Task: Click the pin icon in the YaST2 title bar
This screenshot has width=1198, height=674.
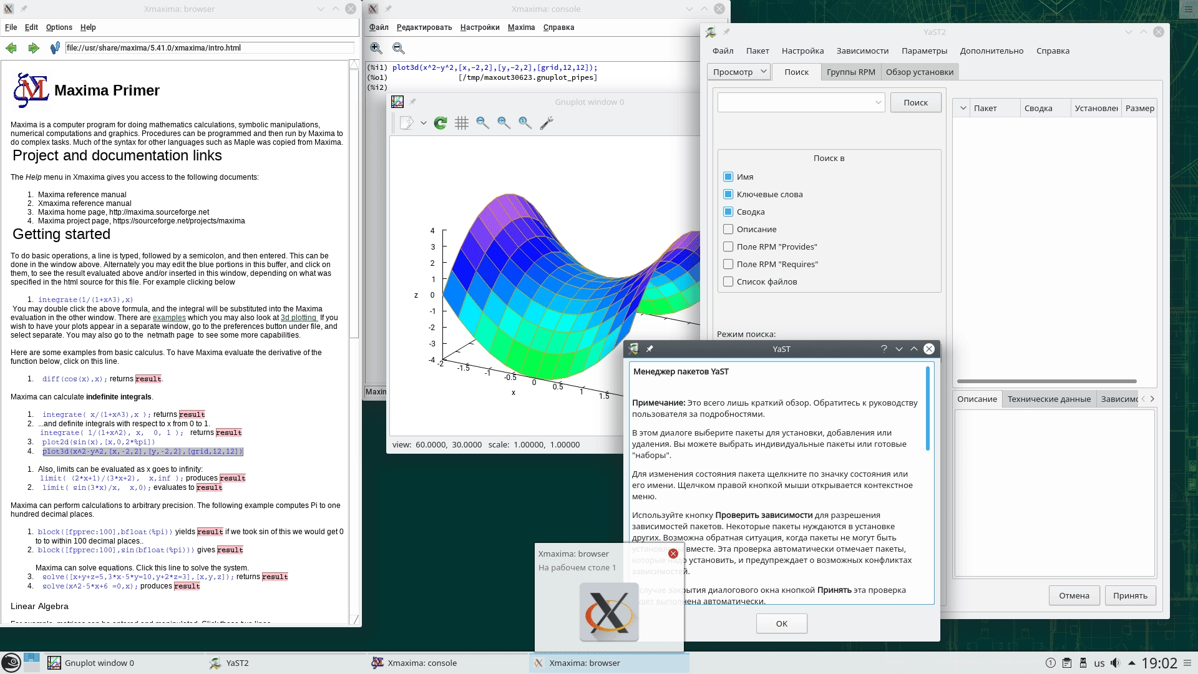Action: 726,32
